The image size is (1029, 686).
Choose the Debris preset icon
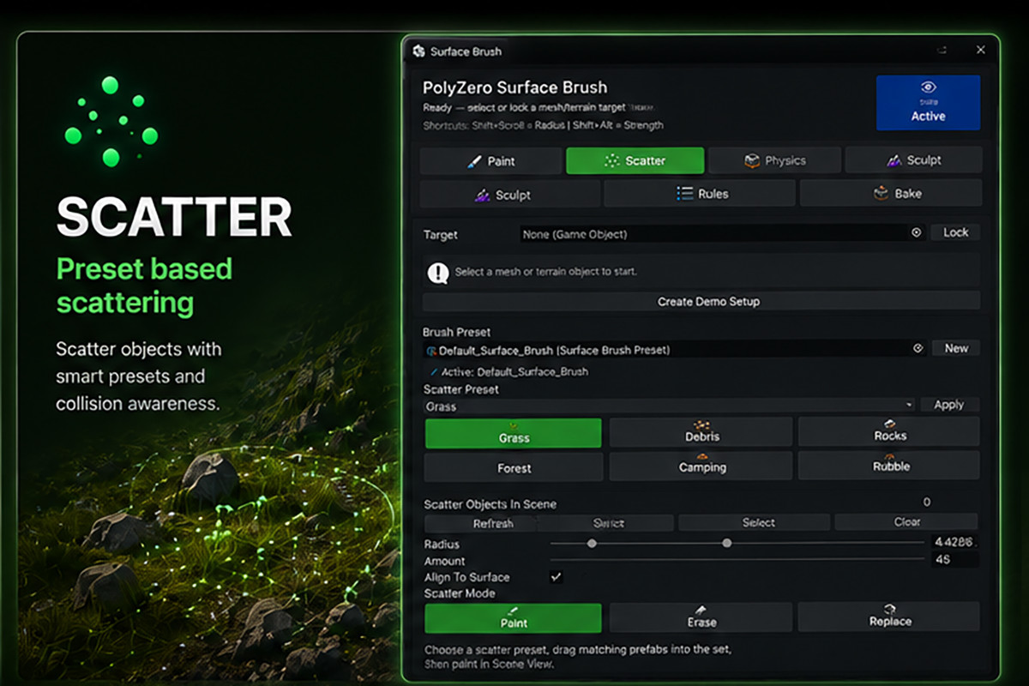pos(702,424)
